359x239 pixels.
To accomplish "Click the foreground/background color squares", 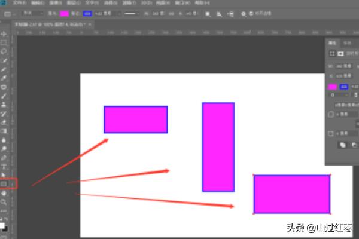I will 4,227.
